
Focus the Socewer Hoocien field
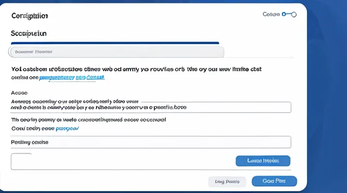pos(116,51)
